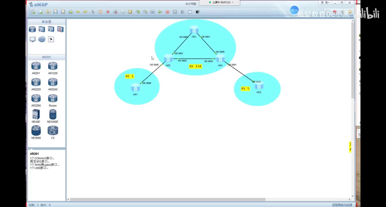This screenshot has height=207, width=386.
Task: Select router AR5 on the canvas
Action: [259, 85]
